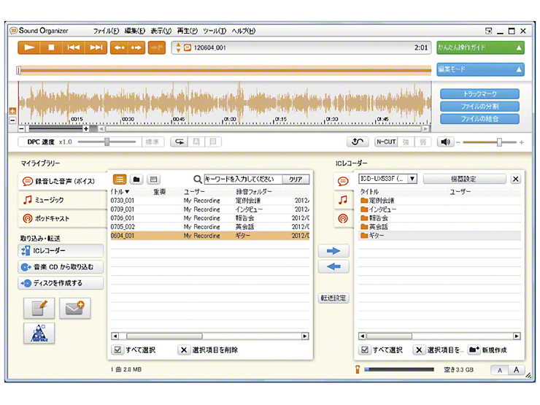Click the blue right-arrow transfer button

333,251
